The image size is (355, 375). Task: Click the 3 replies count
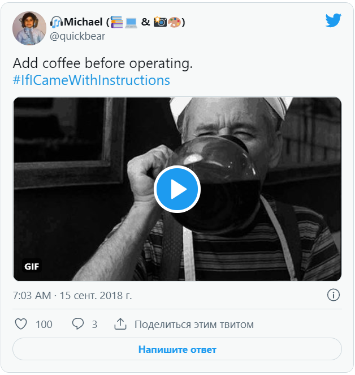click(x=94, y=325)
